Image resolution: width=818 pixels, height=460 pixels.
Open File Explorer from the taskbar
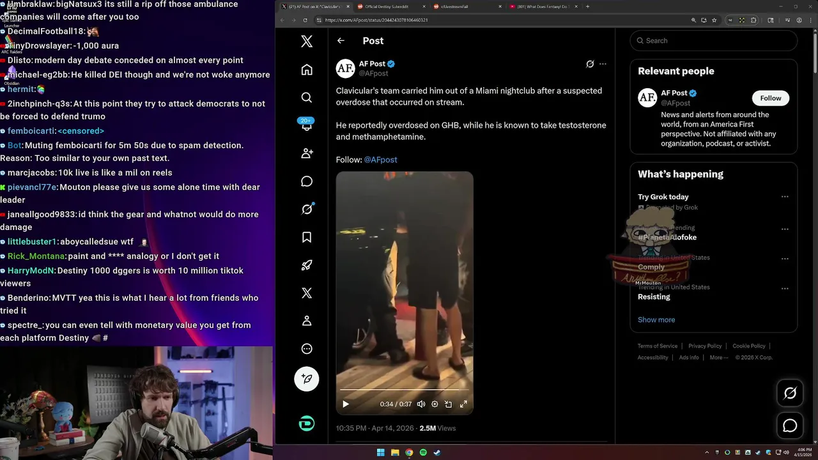pyautogui.click(x=395, y=452)
